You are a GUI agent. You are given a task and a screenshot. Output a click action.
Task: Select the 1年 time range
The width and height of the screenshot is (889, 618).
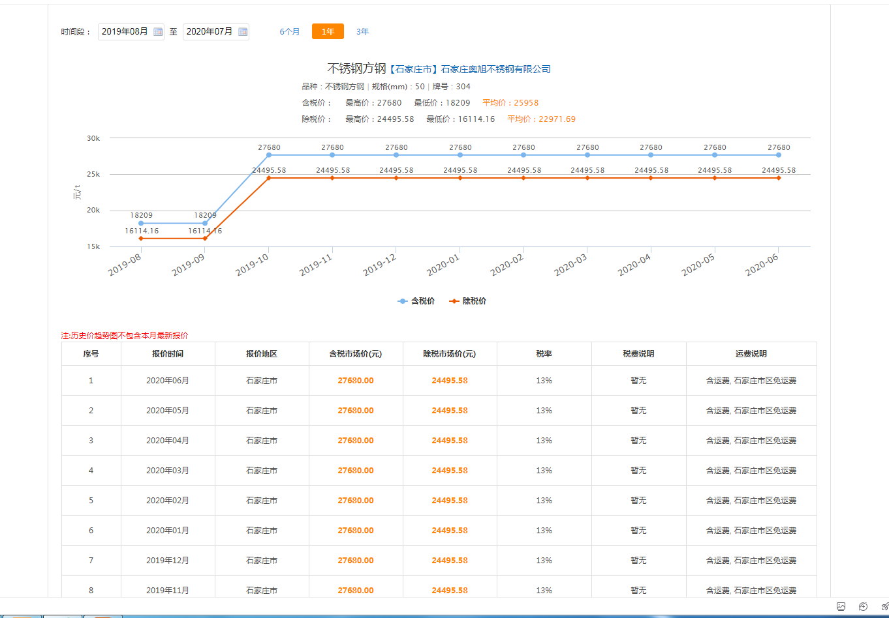point(328,31)
